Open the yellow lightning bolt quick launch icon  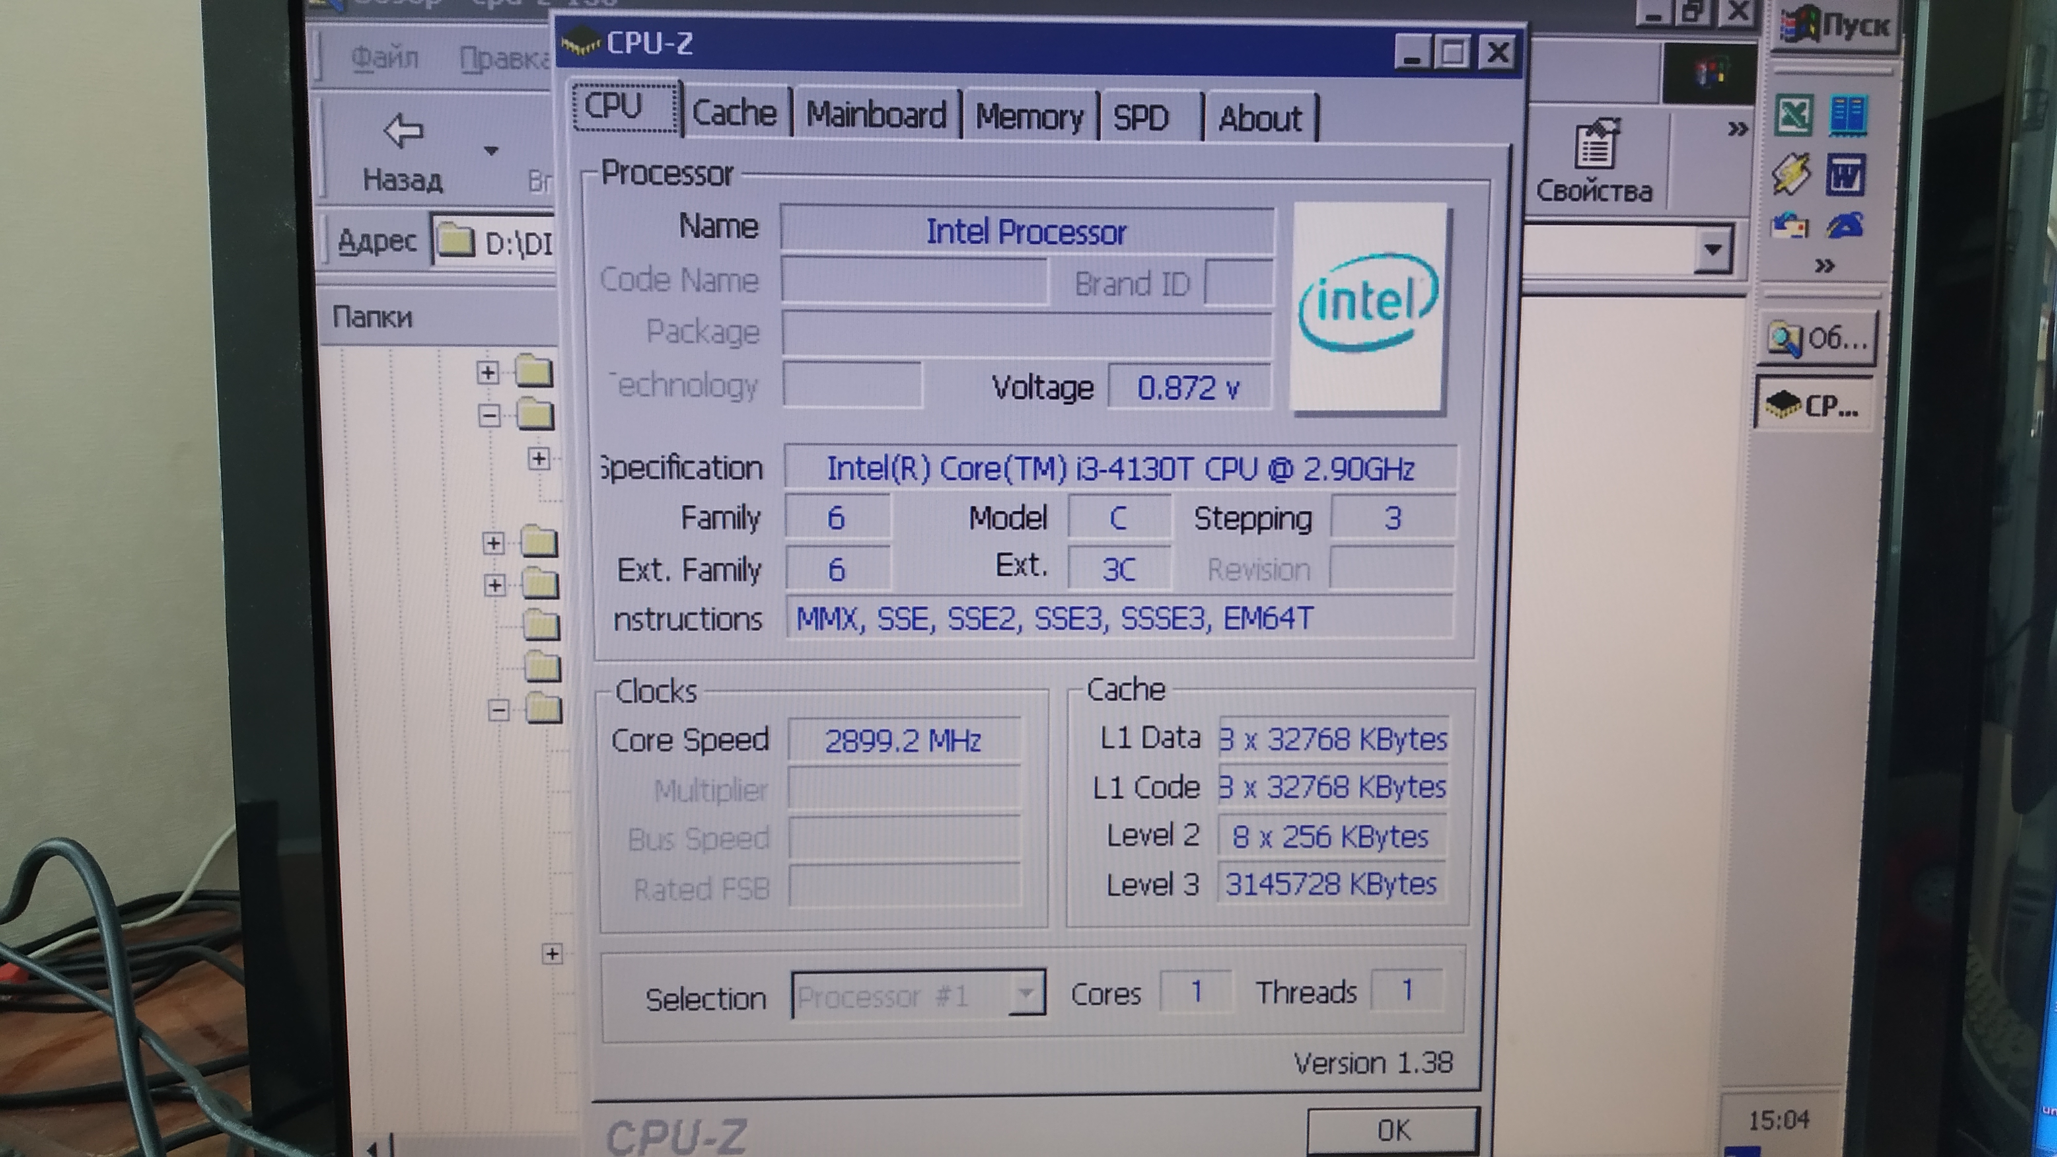click(x=1791, y=173)
